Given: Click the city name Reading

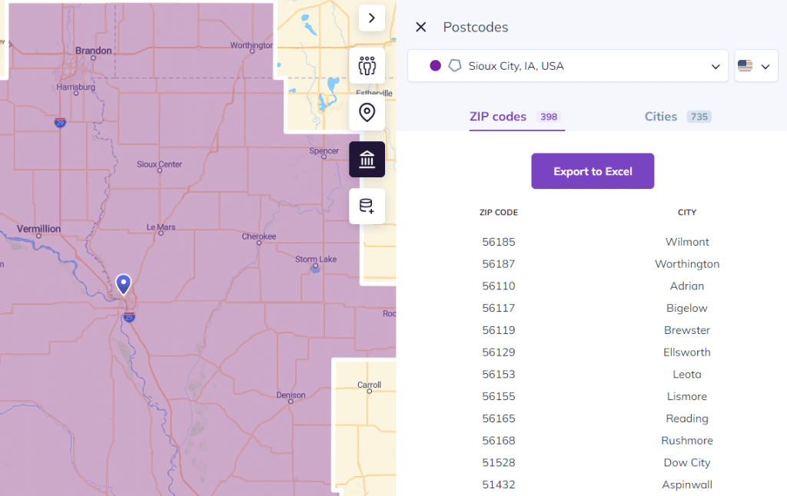Looking at the screenshot, I should click(x=687, y=418).
